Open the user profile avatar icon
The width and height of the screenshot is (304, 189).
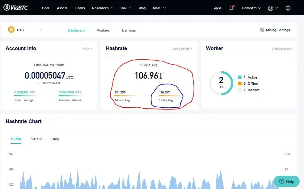coord(271,8)
